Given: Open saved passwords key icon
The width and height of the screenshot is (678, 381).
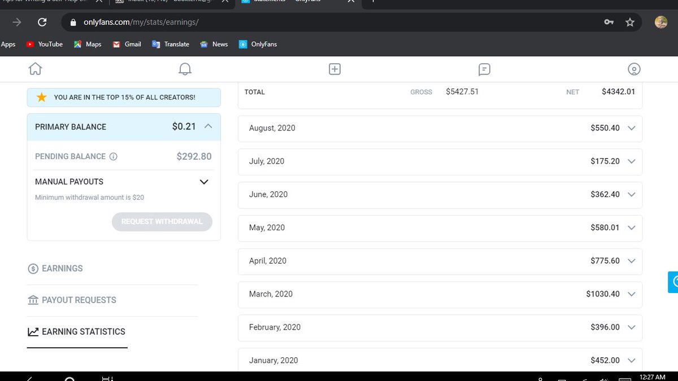Looking at the screenshot, I should (609, 23).
